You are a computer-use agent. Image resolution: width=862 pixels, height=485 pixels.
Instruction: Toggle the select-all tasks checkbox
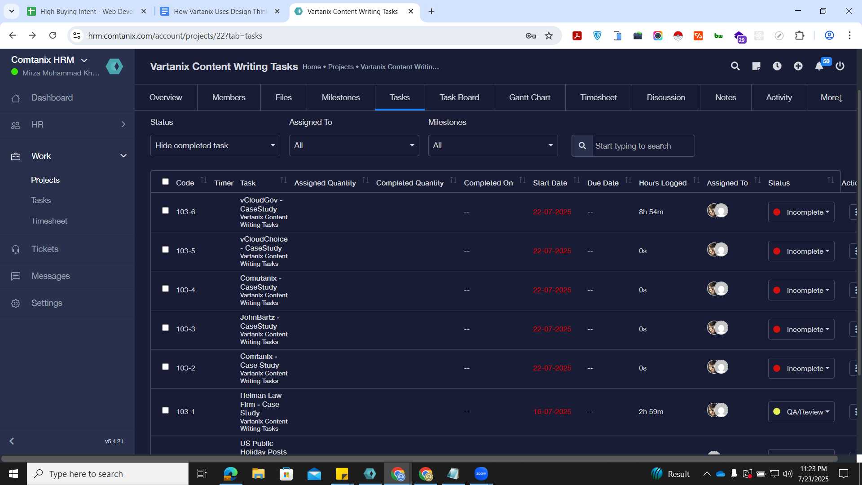click(x=165, y=181)
